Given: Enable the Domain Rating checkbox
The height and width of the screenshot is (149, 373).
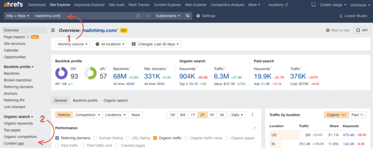Looking at the screenshot, I should [x=95, y=138].
